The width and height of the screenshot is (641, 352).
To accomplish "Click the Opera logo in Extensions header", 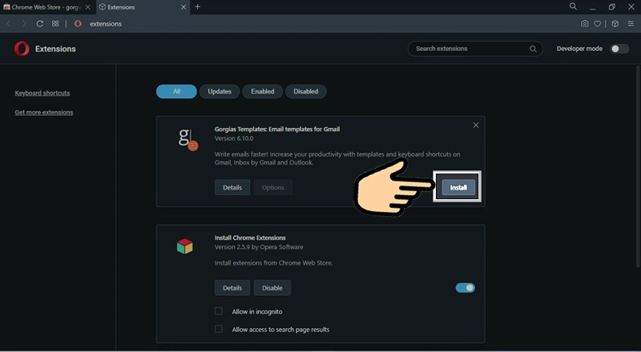I will click(22, 49).
